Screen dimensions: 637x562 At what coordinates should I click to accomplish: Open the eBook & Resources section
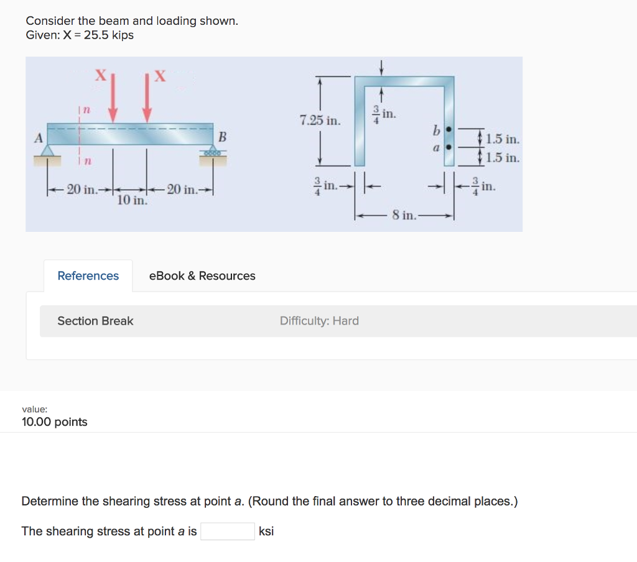pyautogui.click(x=202, y=275)
